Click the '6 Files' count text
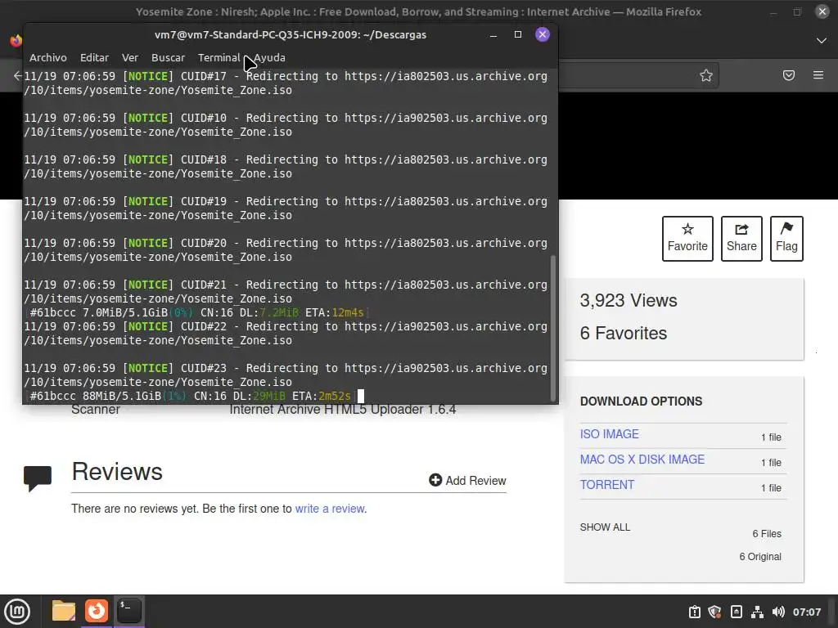 (767, 533)
